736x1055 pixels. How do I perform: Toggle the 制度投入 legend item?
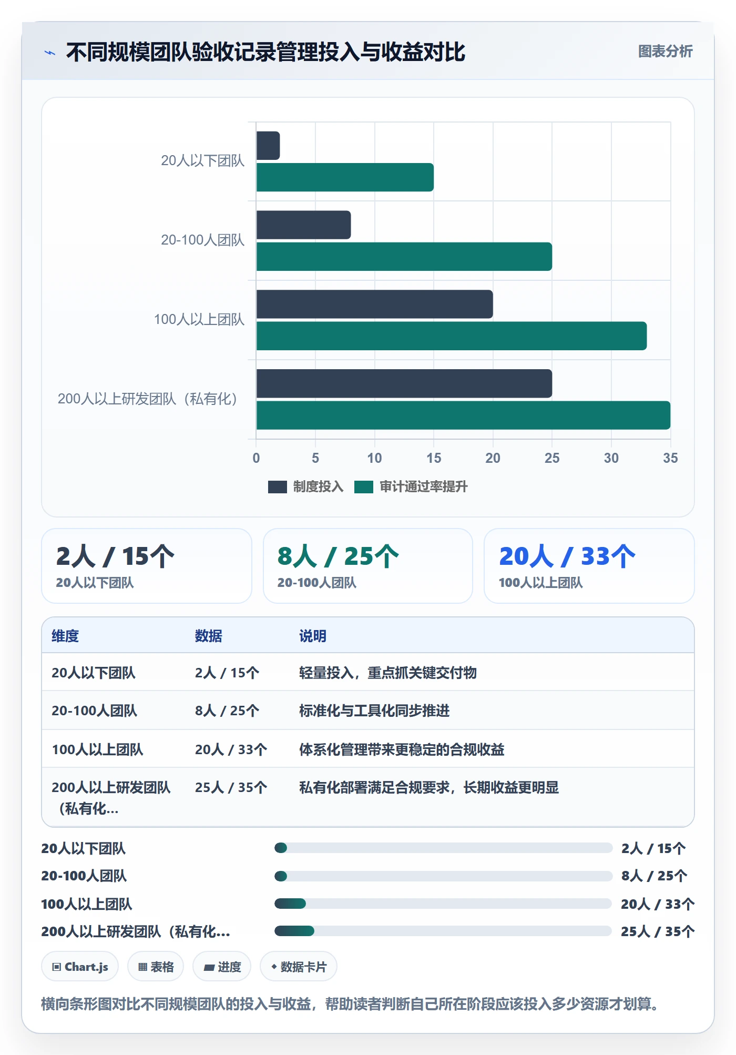(305, 486)
